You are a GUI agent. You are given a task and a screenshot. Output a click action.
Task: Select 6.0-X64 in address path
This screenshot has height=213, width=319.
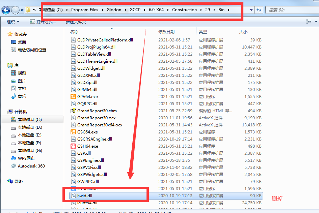pos(156,10)
